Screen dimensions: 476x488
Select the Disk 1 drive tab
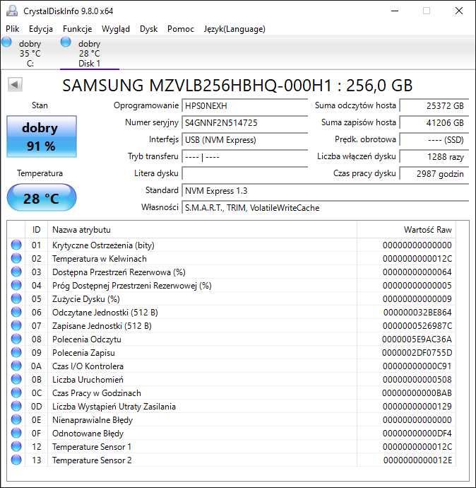tap(90, 53)
